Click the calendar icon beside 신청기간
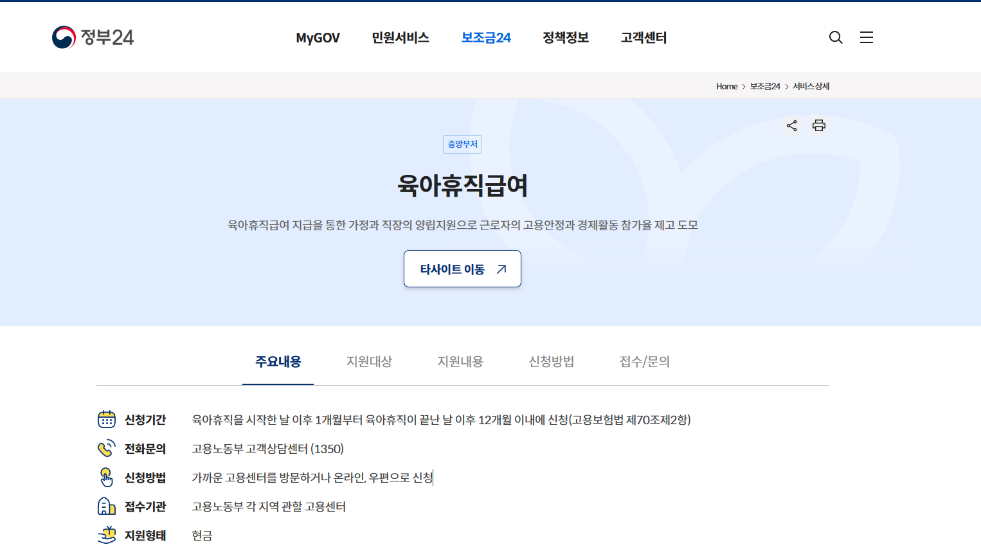This screenshot has width=981, height=556. 106,420
